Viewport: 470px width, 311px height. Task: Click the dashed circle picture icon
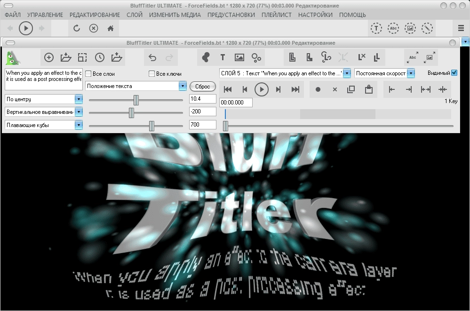[x=410, y=28]
